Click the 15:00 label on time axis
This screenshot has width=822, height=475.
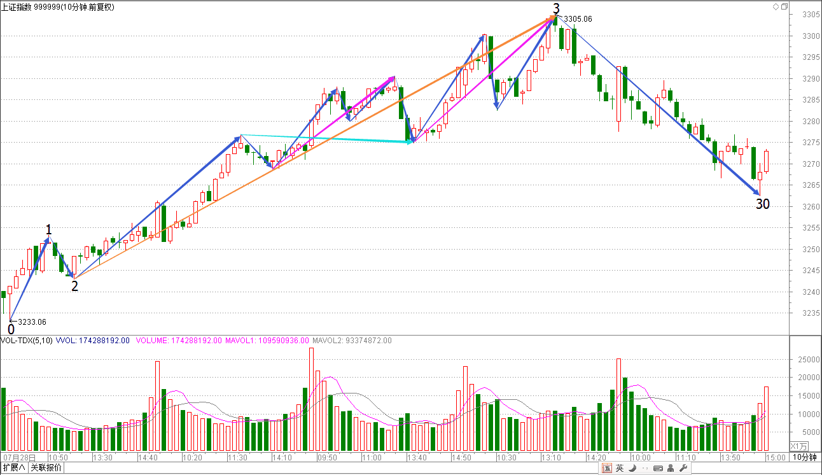(775, 457)
